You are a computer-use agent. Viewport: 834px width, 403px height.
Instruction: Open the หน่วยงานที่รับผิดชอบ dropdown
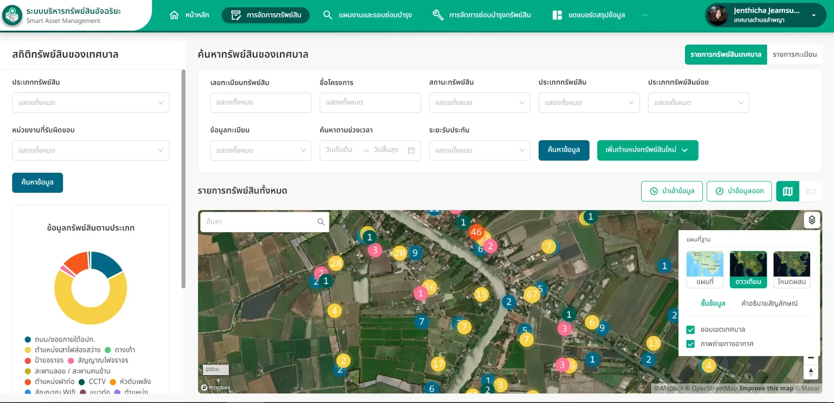90,150
